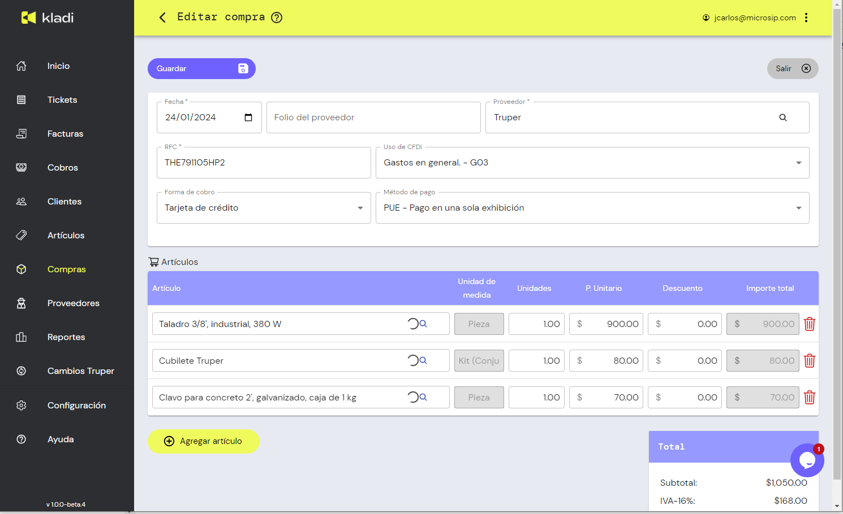843x514 pixels.
Task: Click the back arrow beside Editar compra
Action: click(162, 18)
